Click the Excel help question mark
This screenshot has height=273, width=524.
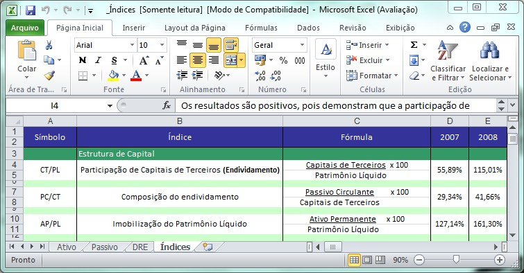pyautogui.click(x=464, y=27)
